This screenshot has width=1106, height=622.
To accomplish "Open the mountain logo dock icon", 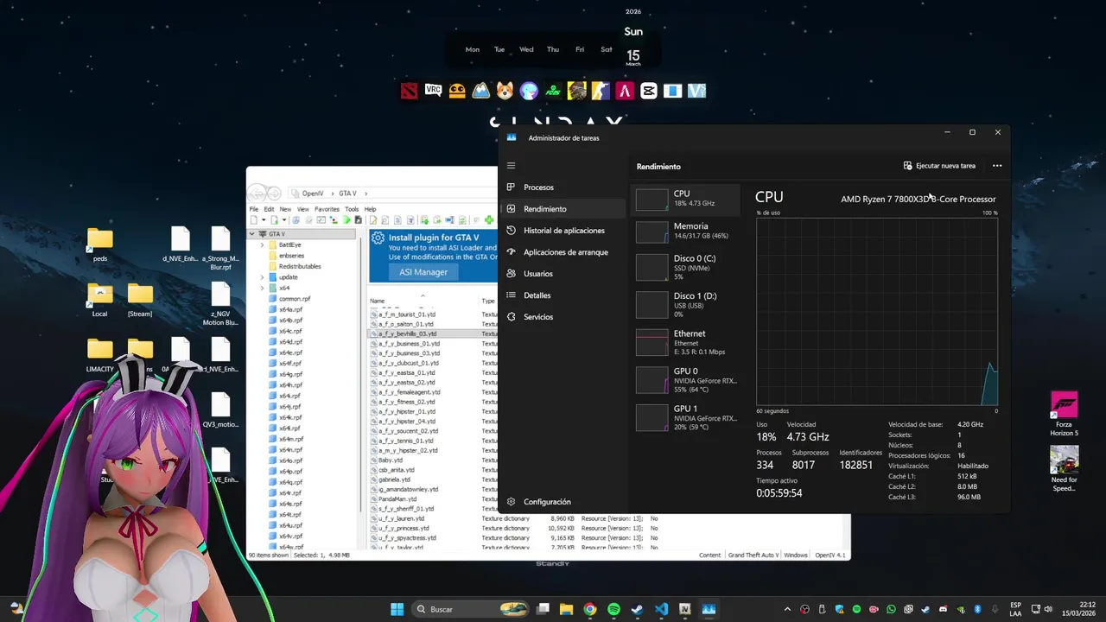I will tap(481, 91).
